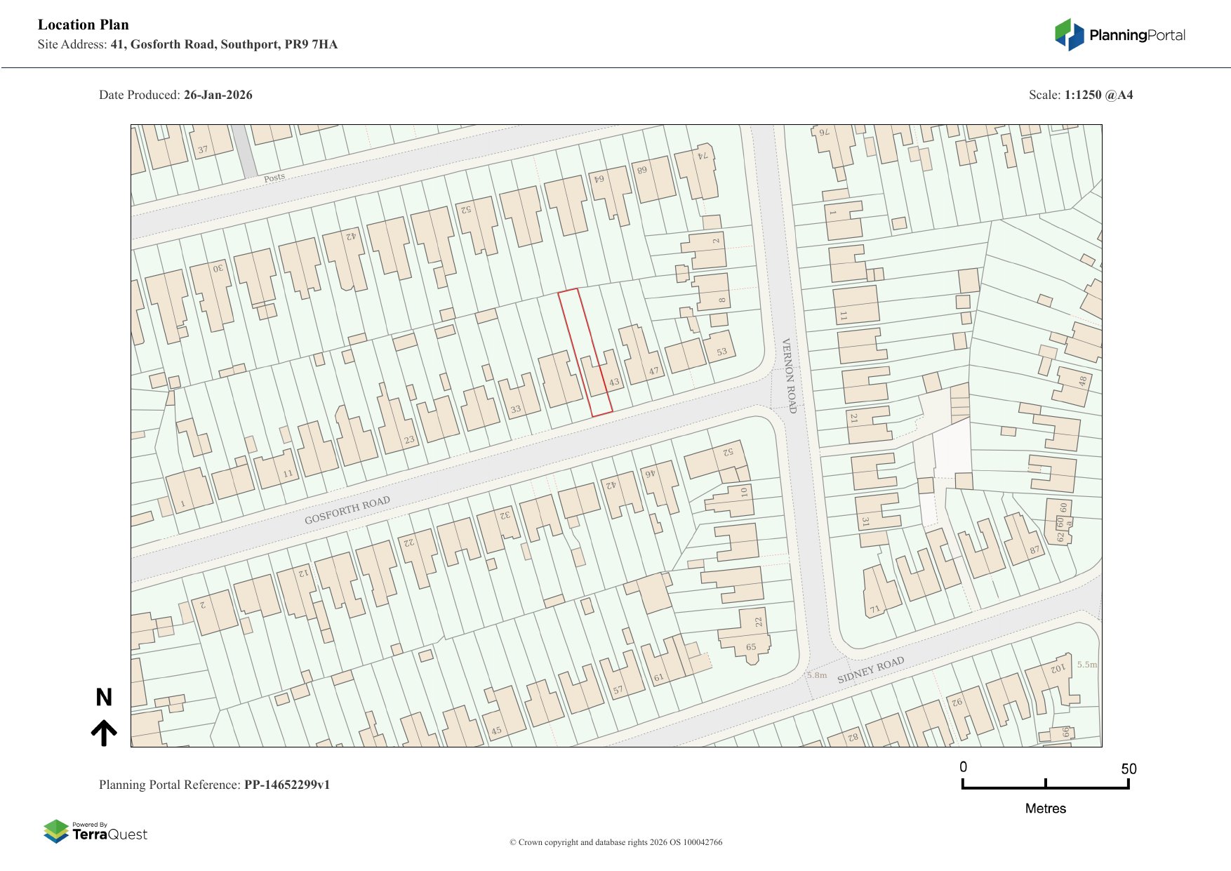This screenshot has width=1231, height=871.
Task: Click the north arrow symbol
Action: 104,732
